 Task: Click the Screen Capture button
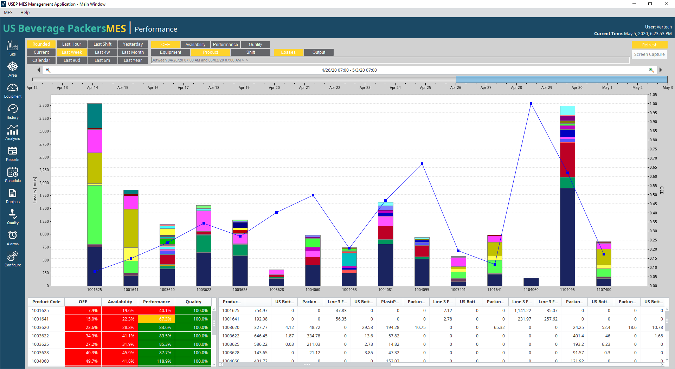pos(649,54)
